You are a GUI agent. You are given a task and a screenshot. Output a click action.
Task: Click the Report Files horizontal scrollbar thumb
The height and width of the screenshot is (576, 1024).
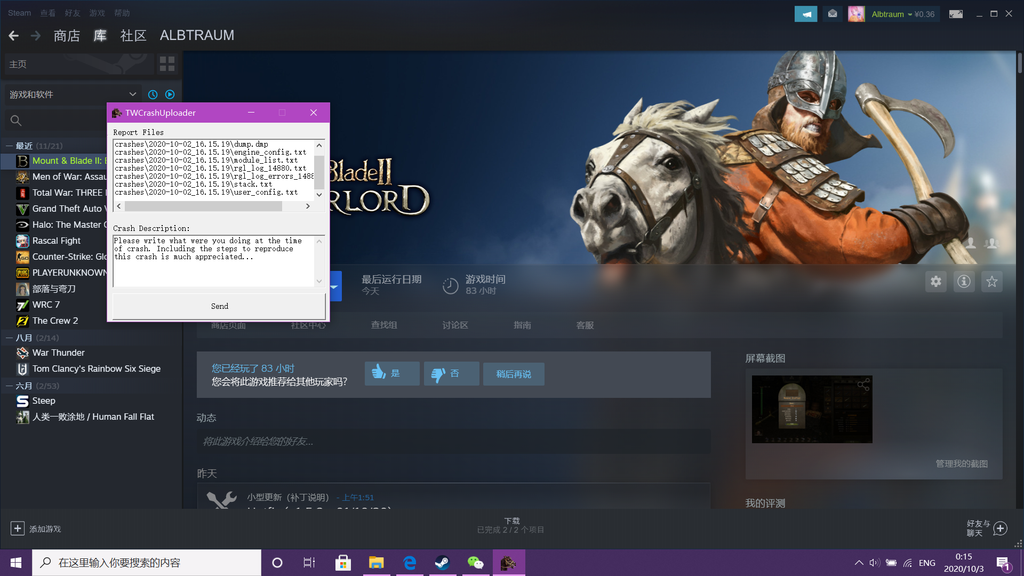(203, 206)
